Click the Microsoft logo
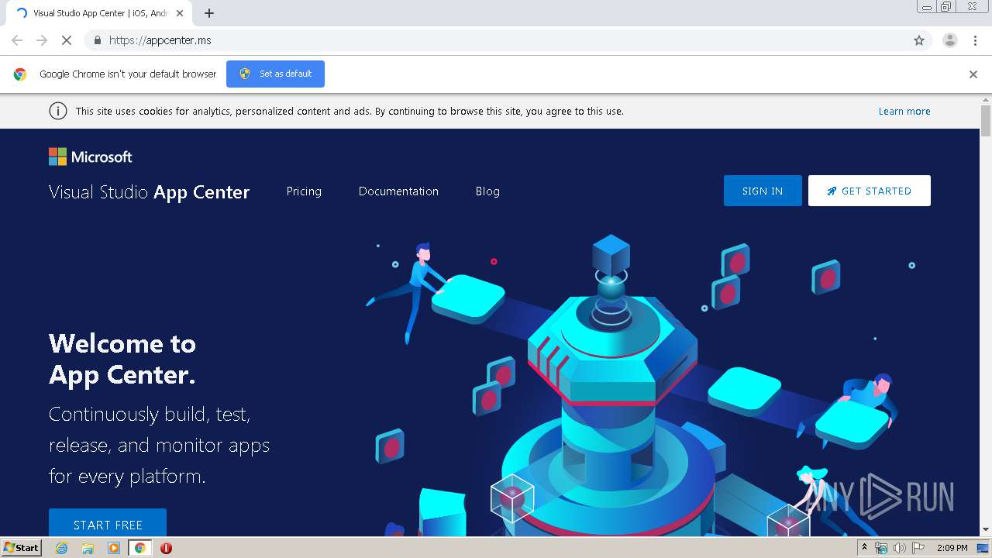Screen dimensions: 992x558 [90, 157]
